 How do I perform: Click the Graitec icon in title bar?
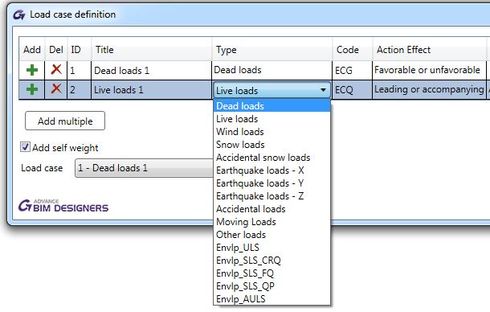(19, 14)
